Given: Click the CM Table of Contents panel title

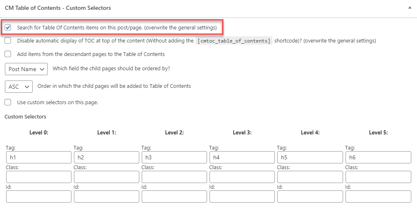Looking at the screenshot, I should (x=58, y=8).
